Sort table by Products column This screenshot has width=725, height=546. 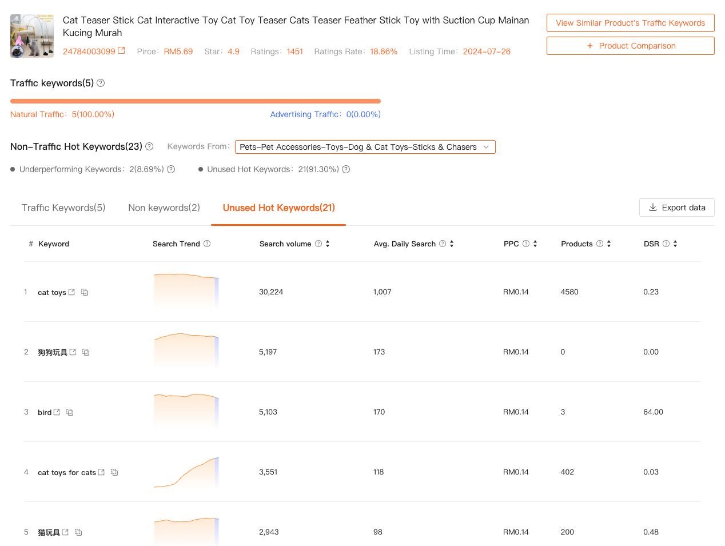click(609, 244)
